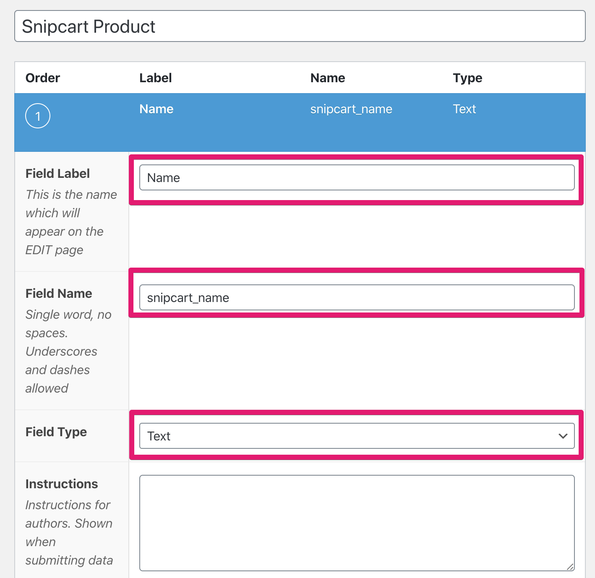595x578 pixels.
Task: Click the Type column header
Action: tap(467, 78)
